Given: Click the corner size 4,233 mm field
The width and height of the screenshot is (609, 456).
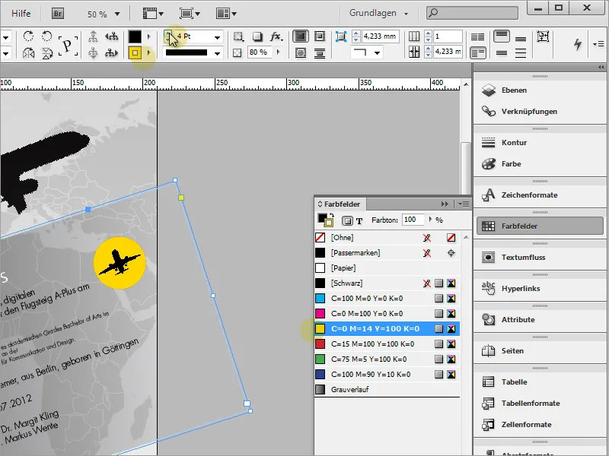Looking at the screenshot, I should point(380,36).
